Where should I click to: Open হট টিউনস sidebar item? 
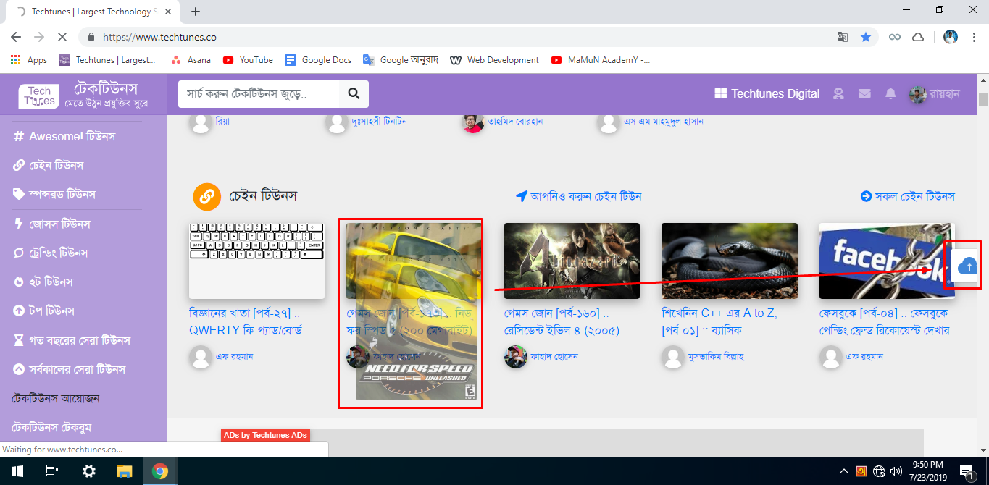[43, 282]
